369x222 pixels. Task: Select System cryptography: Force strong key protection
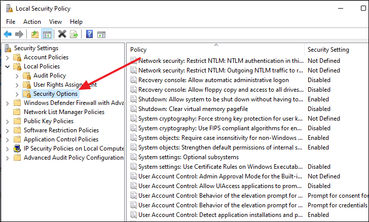pyautogui.click(x=220, y=119)
